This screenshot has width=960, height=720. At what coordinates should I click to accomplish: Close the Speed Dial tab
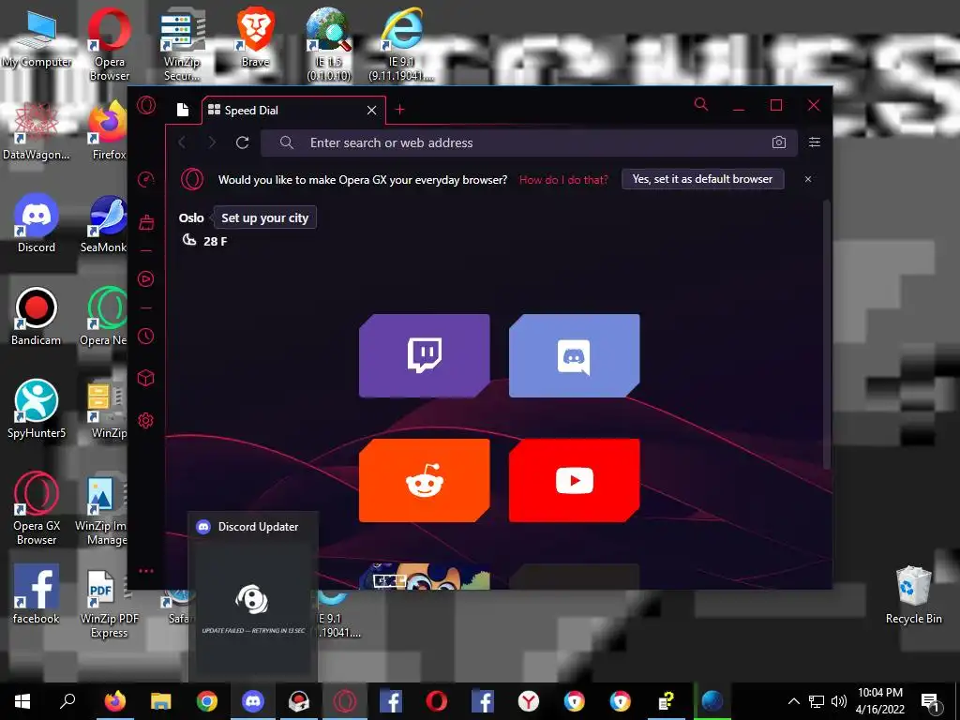(371, 111)
